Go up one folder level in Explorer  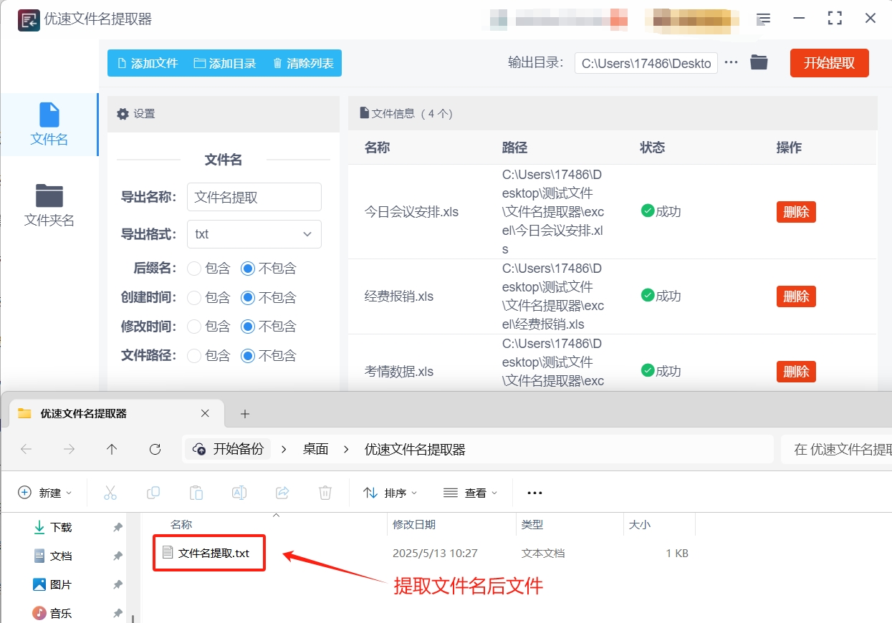click(x=112, y=449)
